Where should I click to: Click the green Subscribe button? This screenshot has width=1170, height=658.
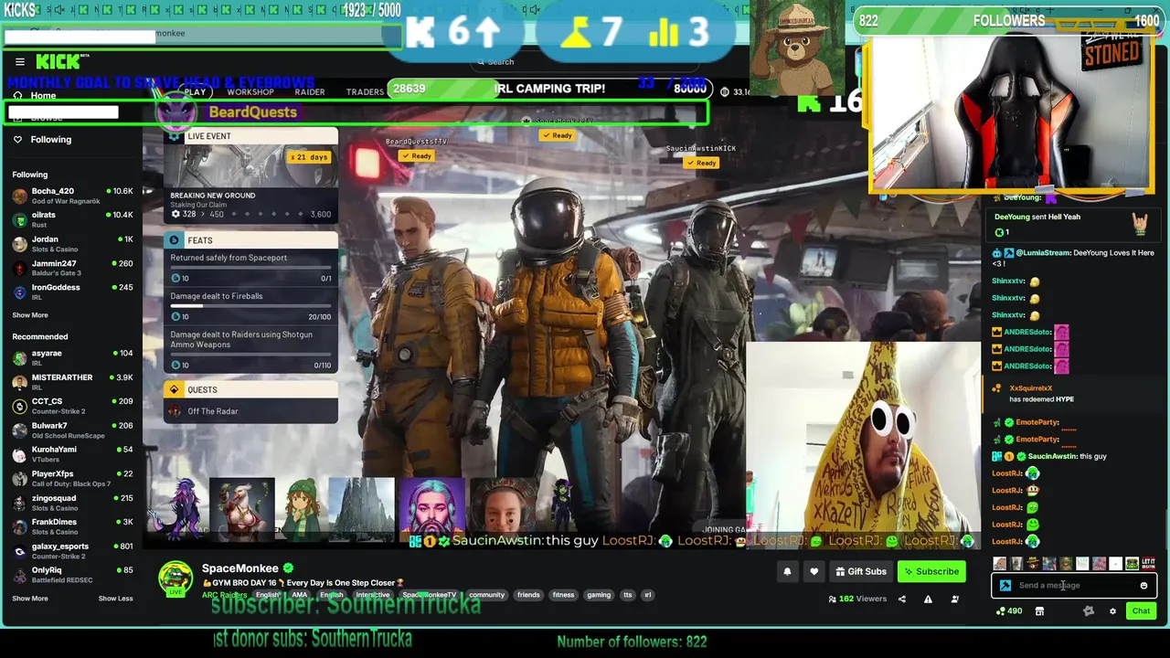[x=931, y=571]
